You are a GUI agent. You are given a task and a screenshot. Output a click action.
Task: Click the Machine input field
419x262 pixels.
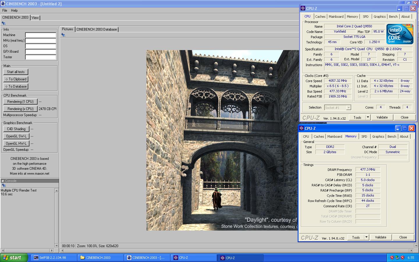pos(41,35)
